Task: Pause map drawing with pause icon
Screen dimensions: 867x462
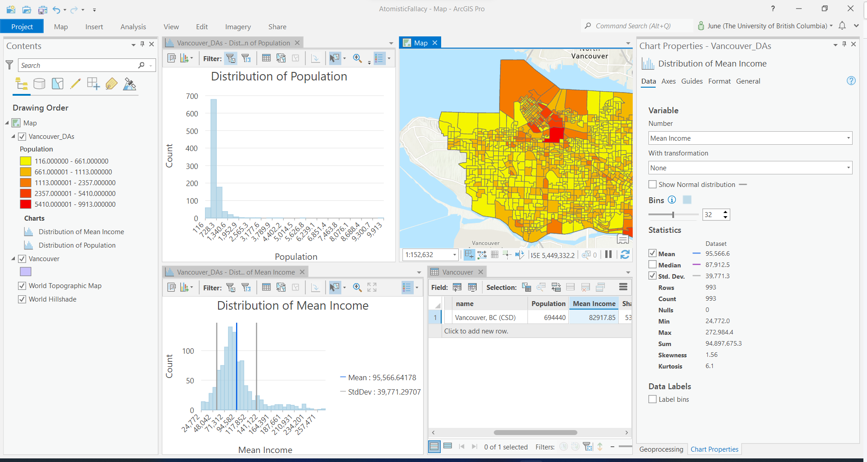Action: 608,255
